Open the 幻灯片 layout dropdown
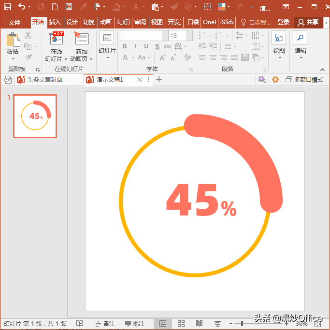Screen dimensions: 330x330 click(107, 58)
